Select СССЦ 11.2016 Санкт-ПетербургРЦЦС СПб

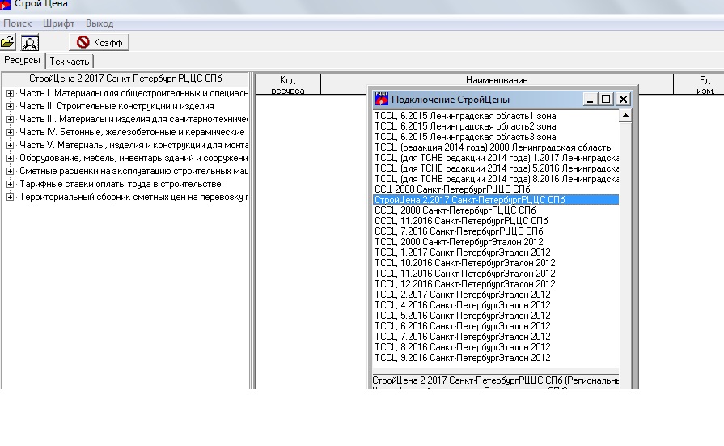495,222
